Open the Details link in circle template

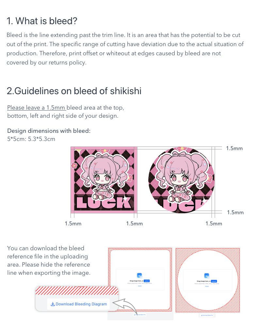click(x=207, y=286)
